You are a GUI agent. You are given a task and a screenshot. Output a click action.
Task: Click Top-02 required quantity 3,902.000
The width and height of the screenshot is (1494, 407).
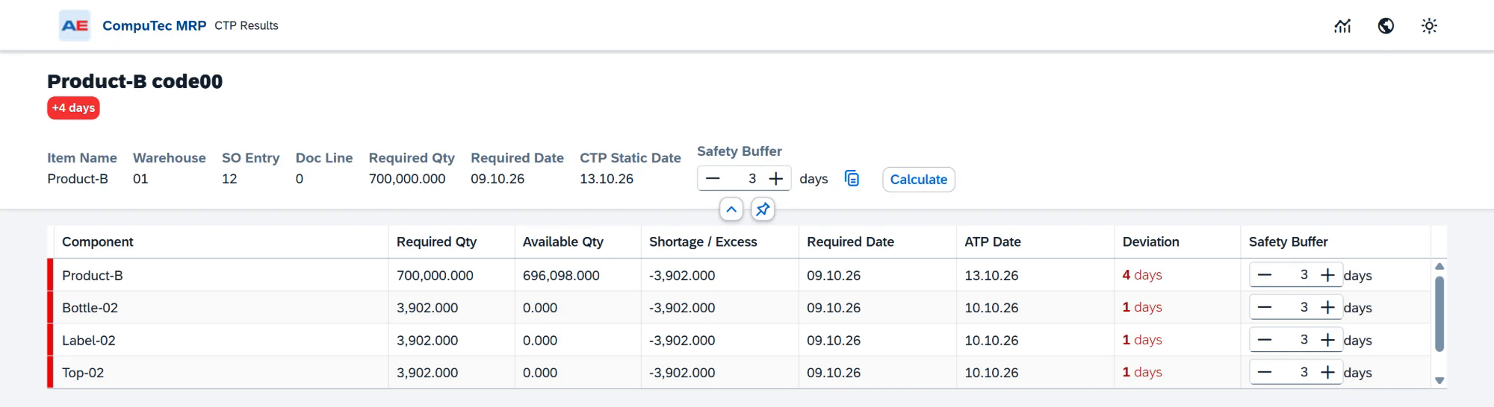click(427, 372)
